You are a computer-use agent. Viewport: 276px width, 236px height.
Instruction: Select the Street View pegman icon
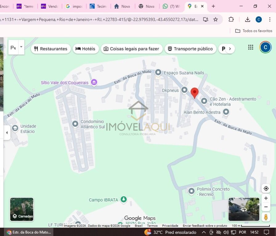coord(266,217)
